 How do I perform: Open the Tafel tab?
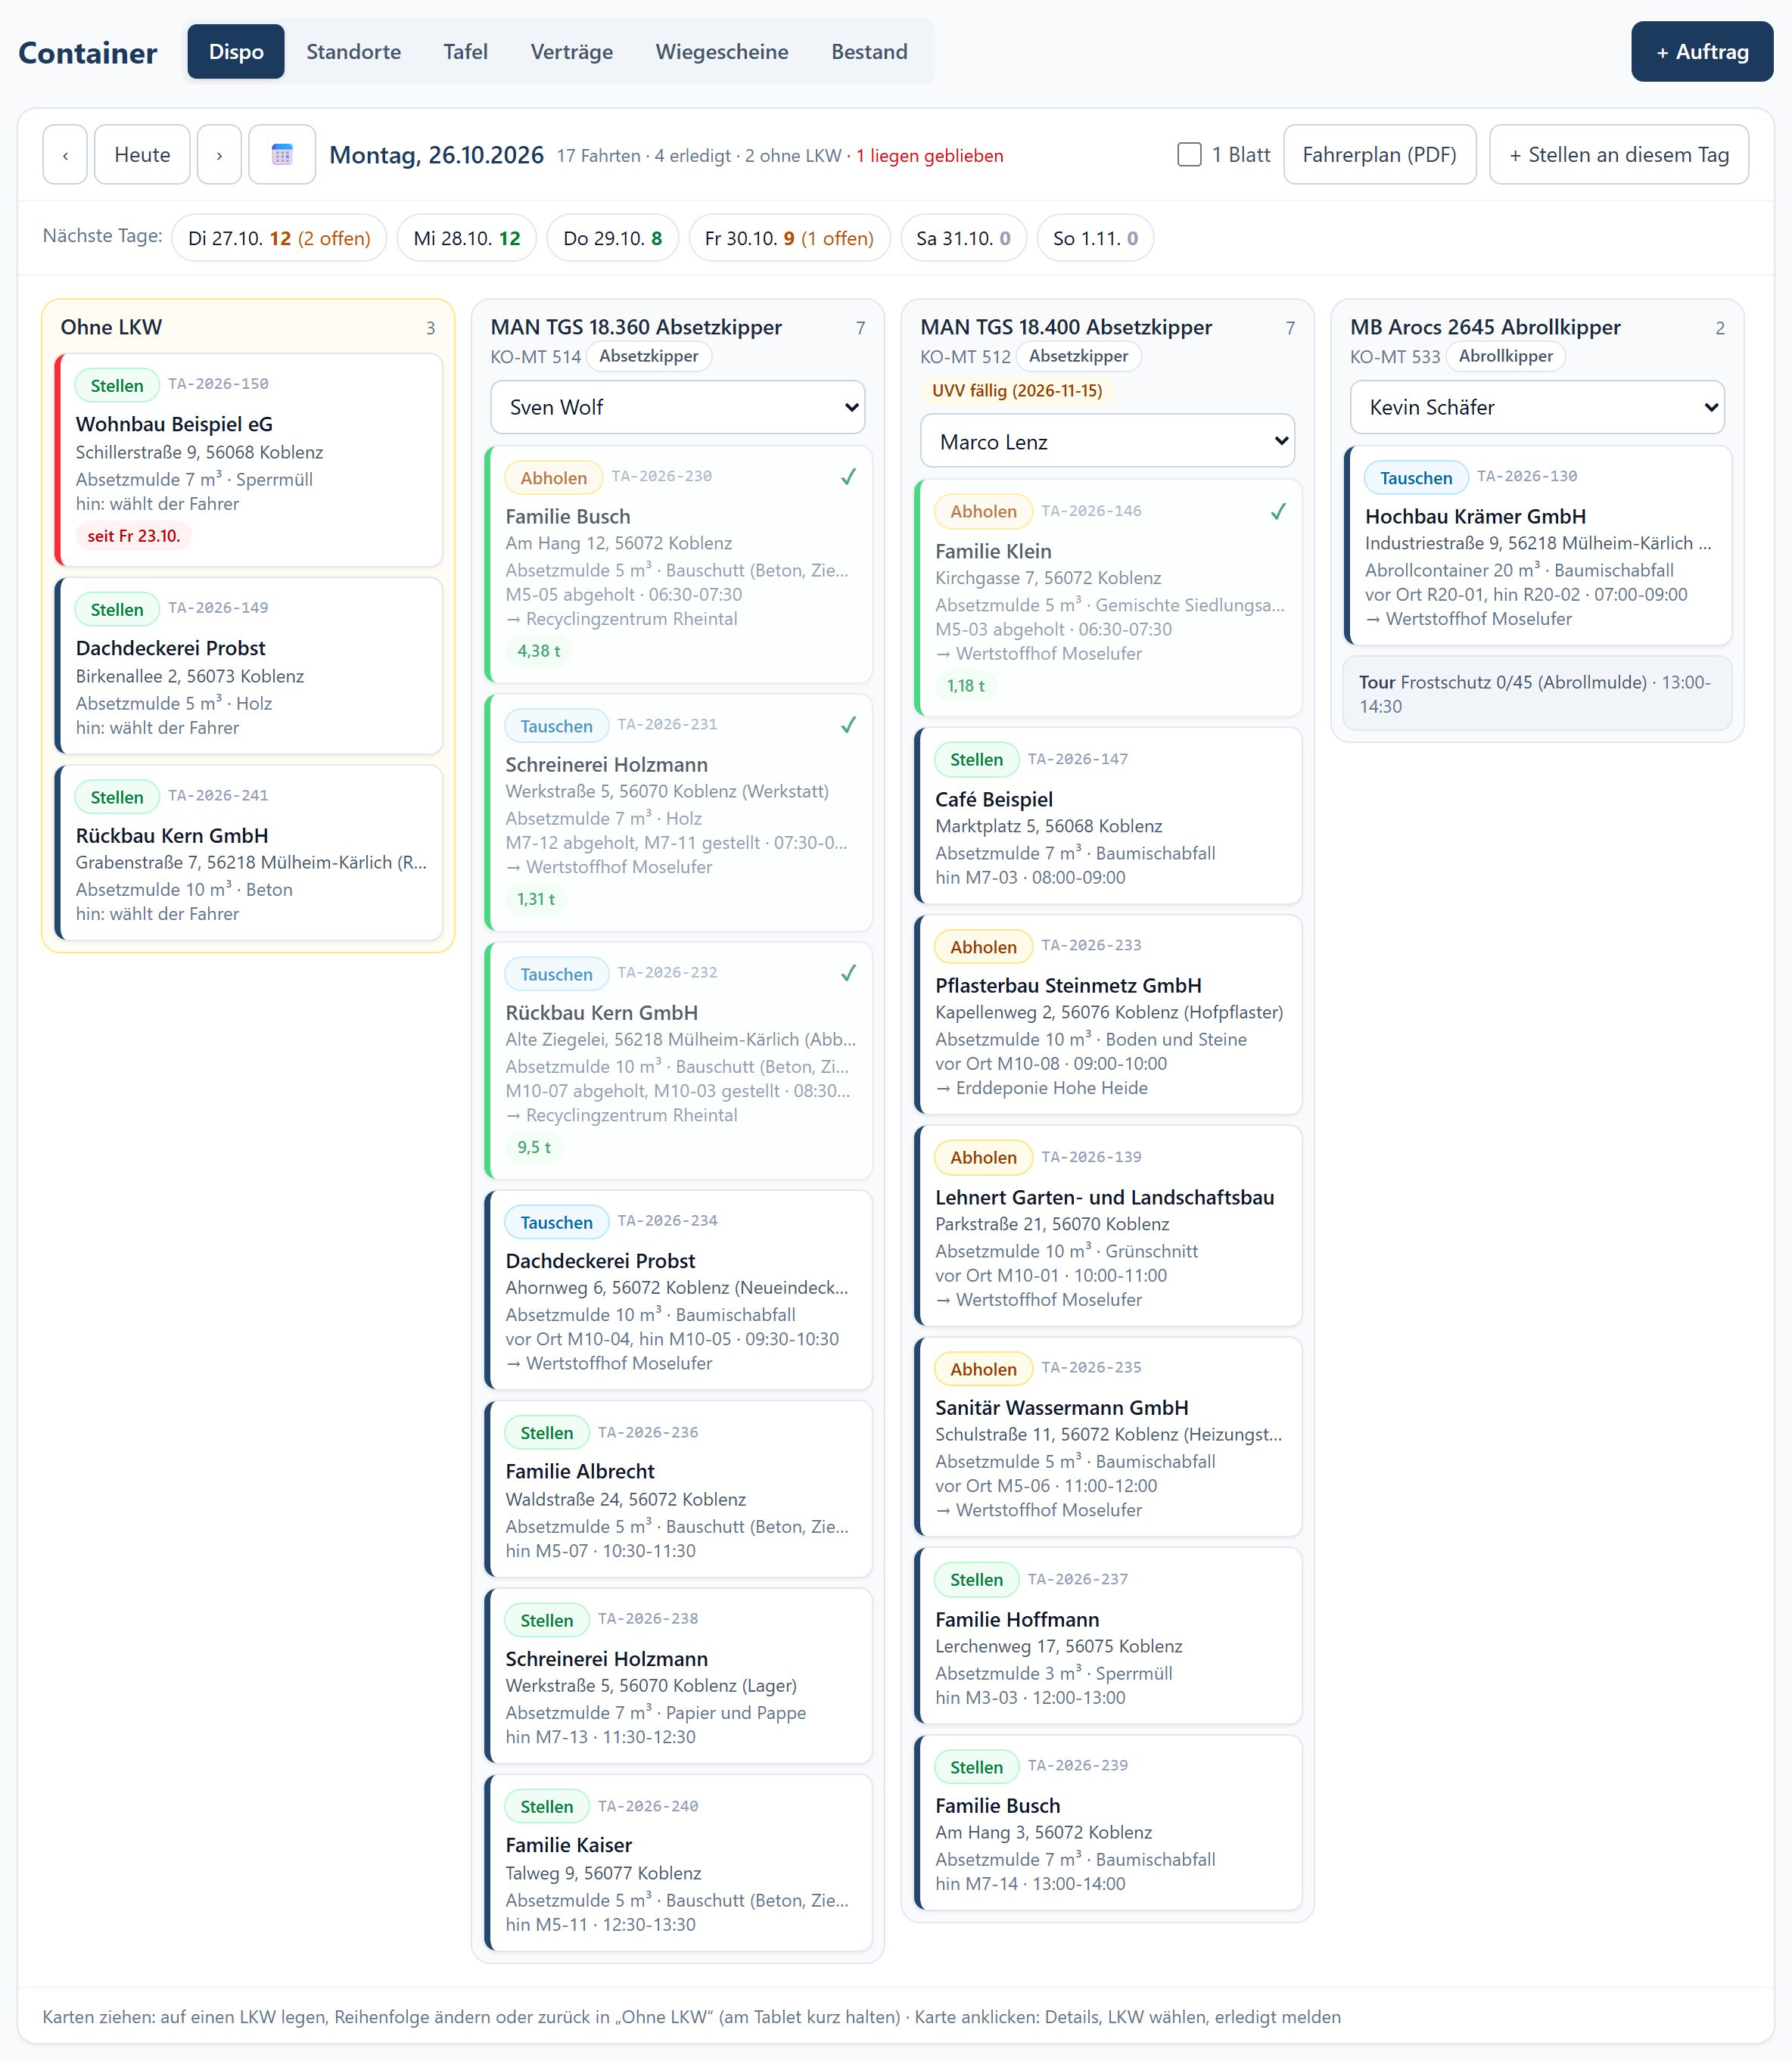click(x=465, y=52)
